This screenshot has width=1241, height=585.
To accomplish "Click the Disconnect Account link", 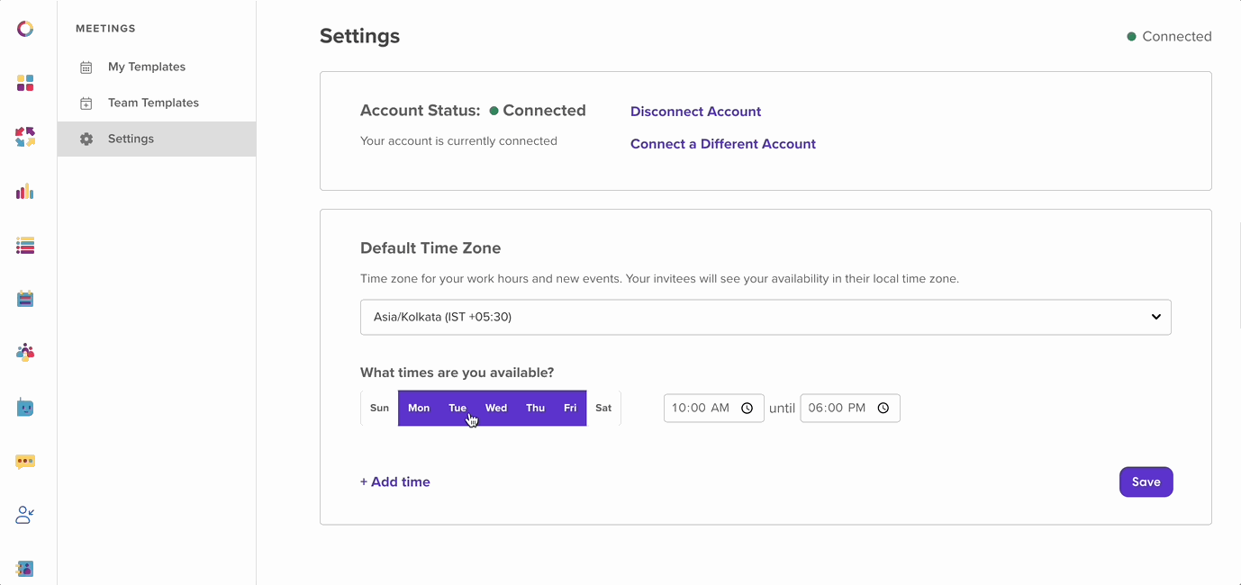I will point(695,112).
